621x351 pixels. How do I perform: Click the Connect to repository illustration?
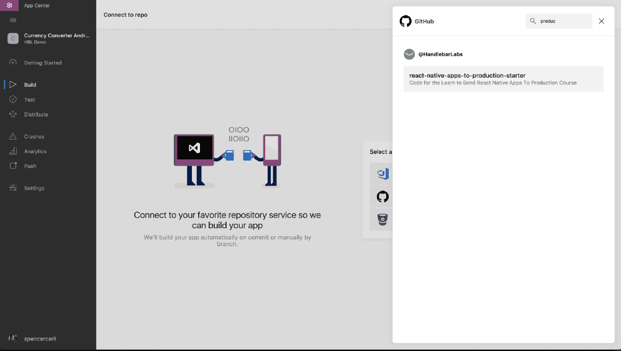(x=227, y=157)
